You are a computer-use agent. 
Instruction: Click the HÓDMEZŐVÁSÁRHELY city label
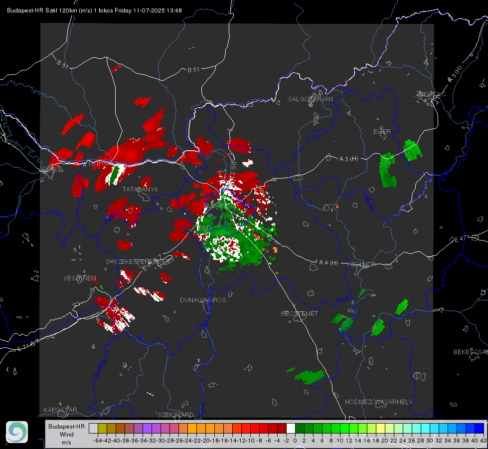point(378,402)
